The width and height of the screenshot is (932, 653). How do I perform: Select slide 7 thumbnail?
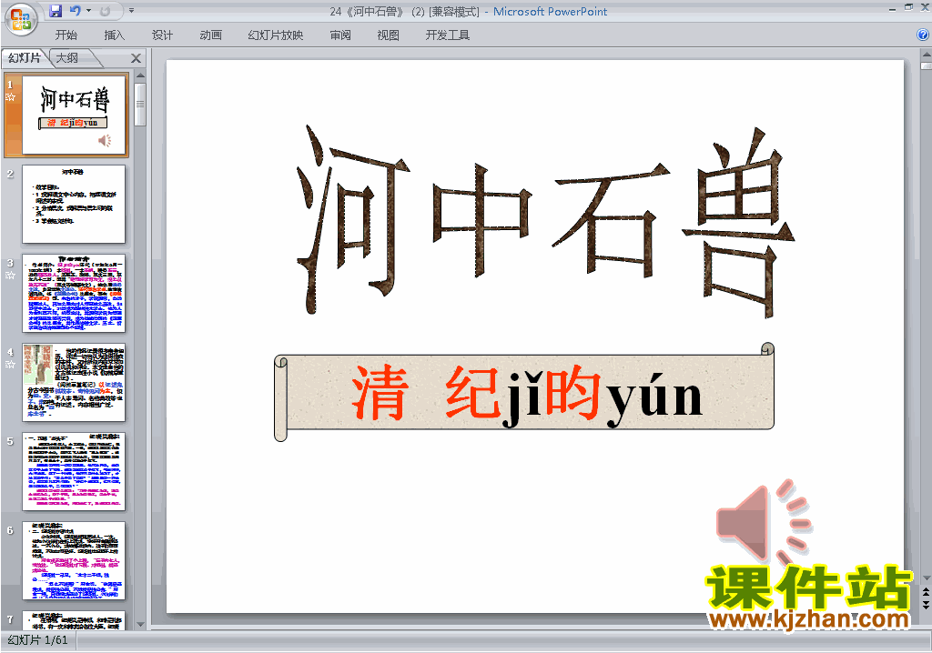[74, 619]
